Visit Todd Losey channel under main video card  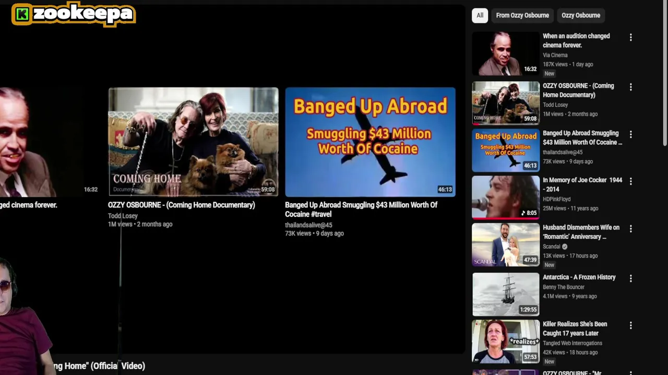click(x=123, y=216)
